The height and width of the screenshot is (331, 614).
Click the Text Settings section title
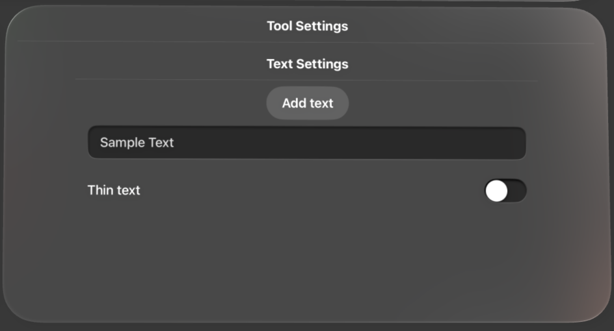[307, 64]
